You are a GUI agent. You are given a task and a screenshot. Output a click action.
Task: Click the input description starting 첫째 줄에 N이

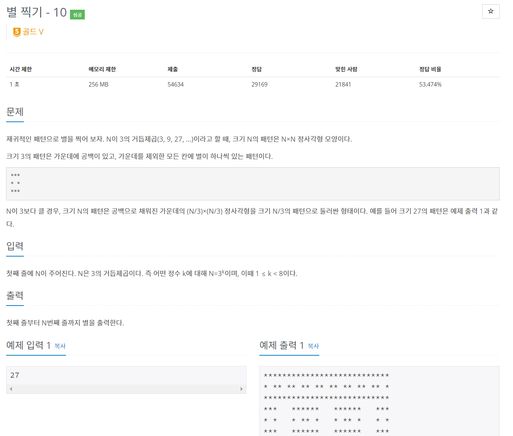click(x=152, y=273)
